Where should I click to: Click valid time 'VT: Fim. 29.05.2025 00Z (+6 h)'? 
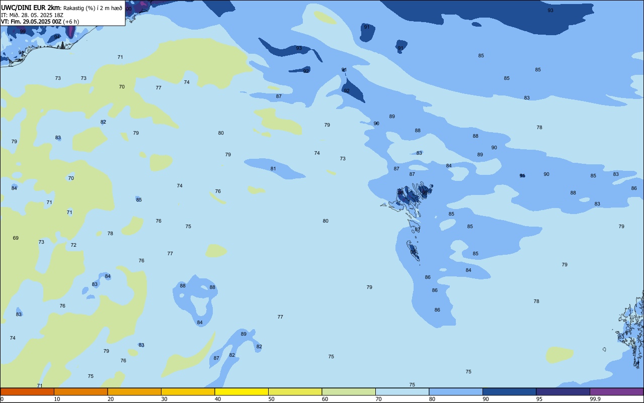[40, 22]
